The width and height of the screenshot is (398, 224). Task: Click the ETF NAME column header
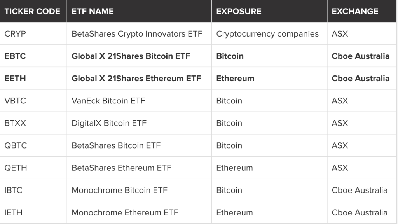93,11
